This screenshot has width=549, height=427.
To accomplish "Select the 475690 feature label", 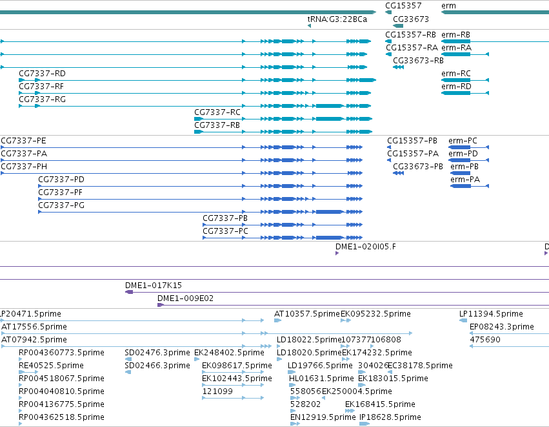I will [485, 340].
